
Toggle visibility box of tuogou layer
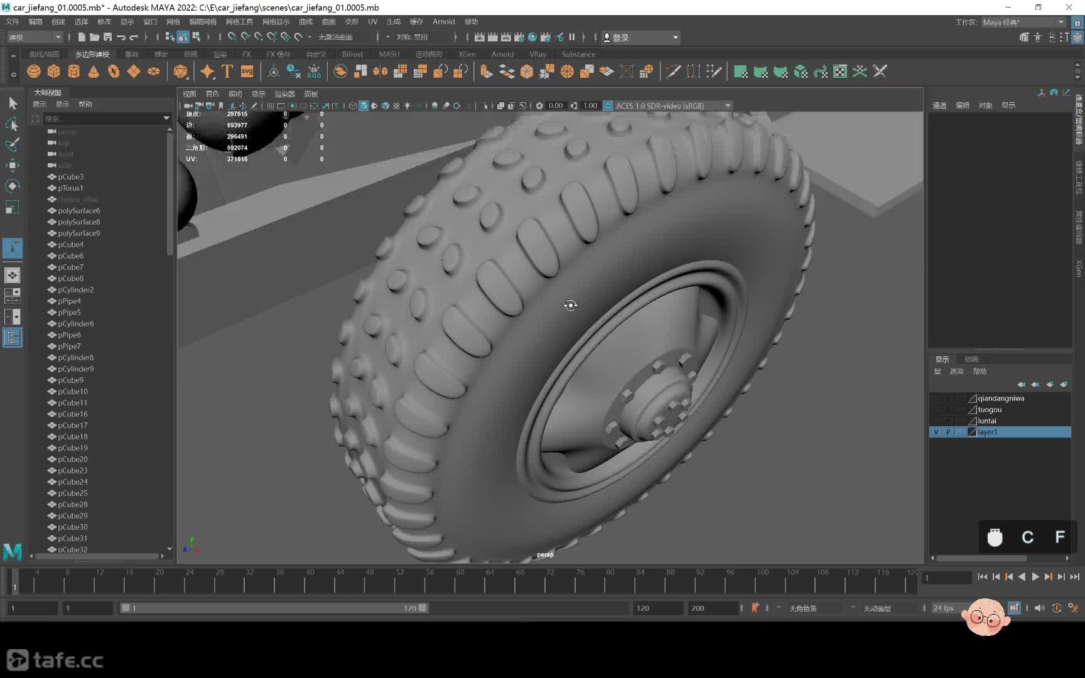click(x=936, y=410)
